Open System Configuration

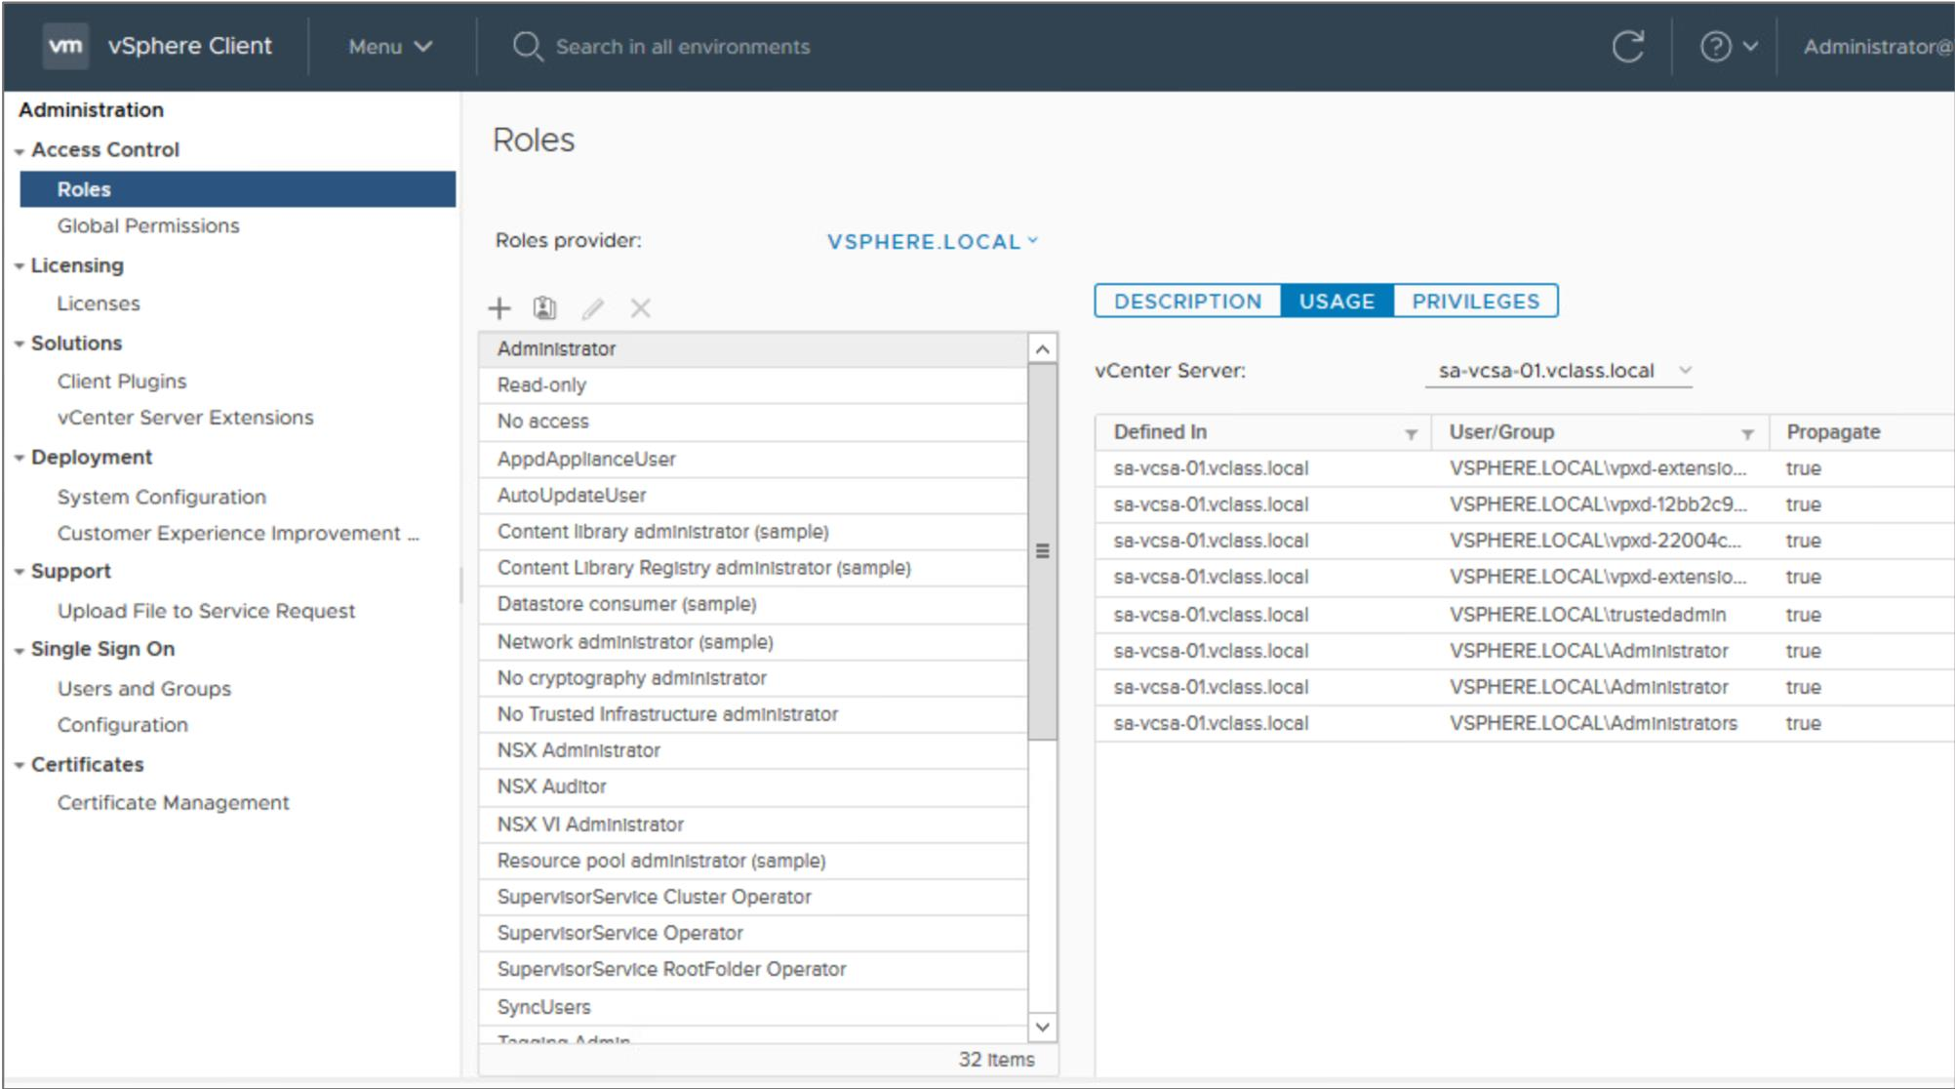click(x=162, y=497)
